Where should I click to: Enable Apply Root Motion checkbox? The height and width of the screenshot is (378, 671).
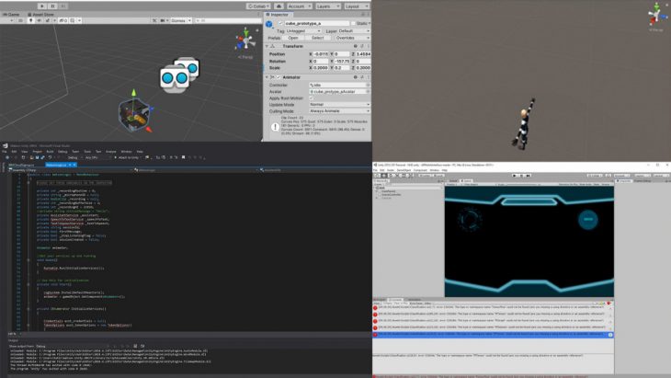tap(311, 97)
